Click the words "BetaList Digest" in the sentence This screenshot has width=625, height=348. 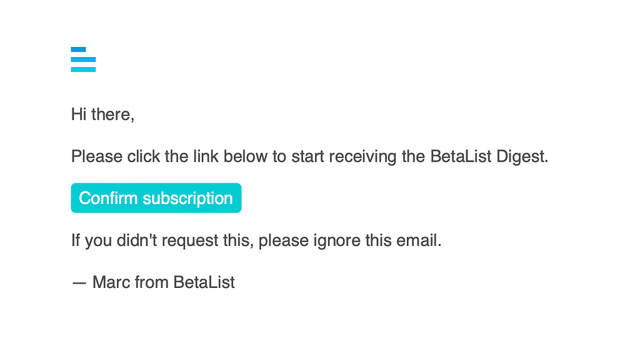(489, 157)
